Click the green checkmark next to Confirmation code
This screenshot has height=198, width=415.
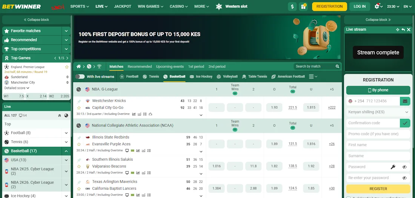[405, 123]
